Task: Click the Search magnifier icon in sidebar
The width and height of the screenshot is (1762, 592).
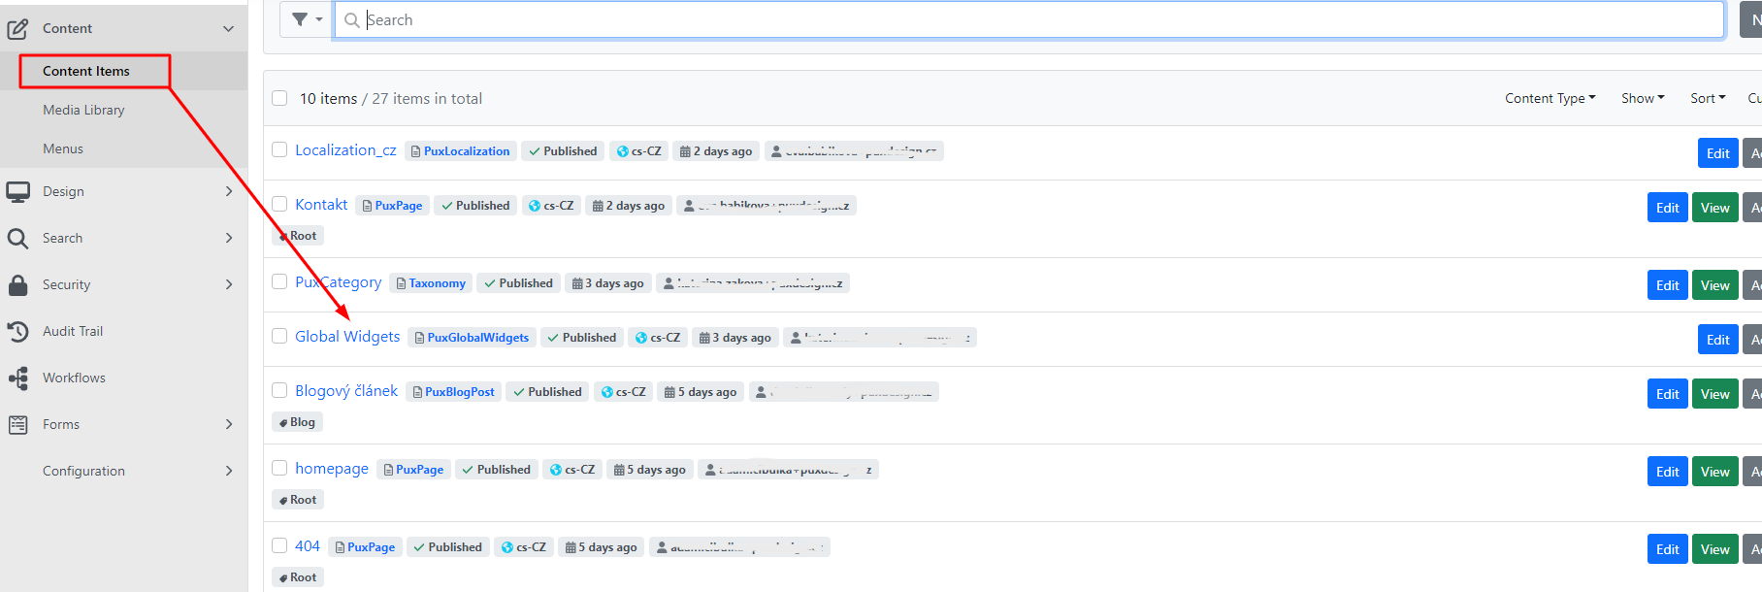Action: click(x=17, y=239)
